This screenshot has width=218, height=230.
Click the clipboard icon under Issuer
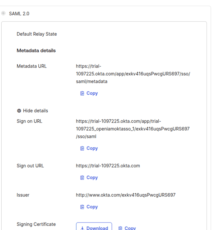tap(82, 207)
